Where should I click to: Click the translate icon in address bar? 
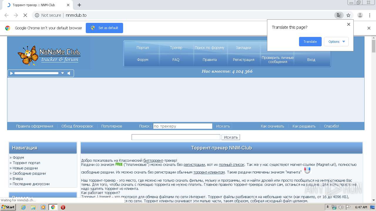339,15
